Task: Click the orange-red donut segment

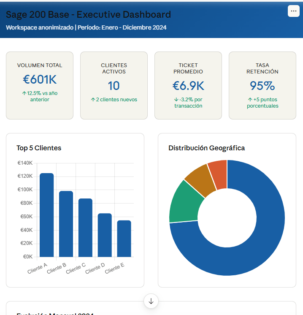Action: pos(219,174)
